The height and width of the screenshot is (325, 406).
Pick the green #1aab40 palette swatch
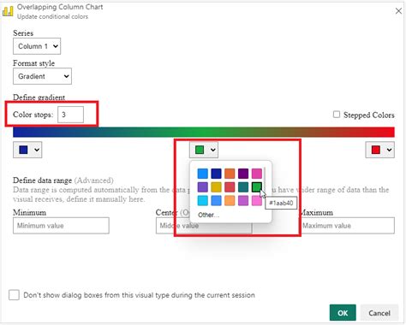257,187
